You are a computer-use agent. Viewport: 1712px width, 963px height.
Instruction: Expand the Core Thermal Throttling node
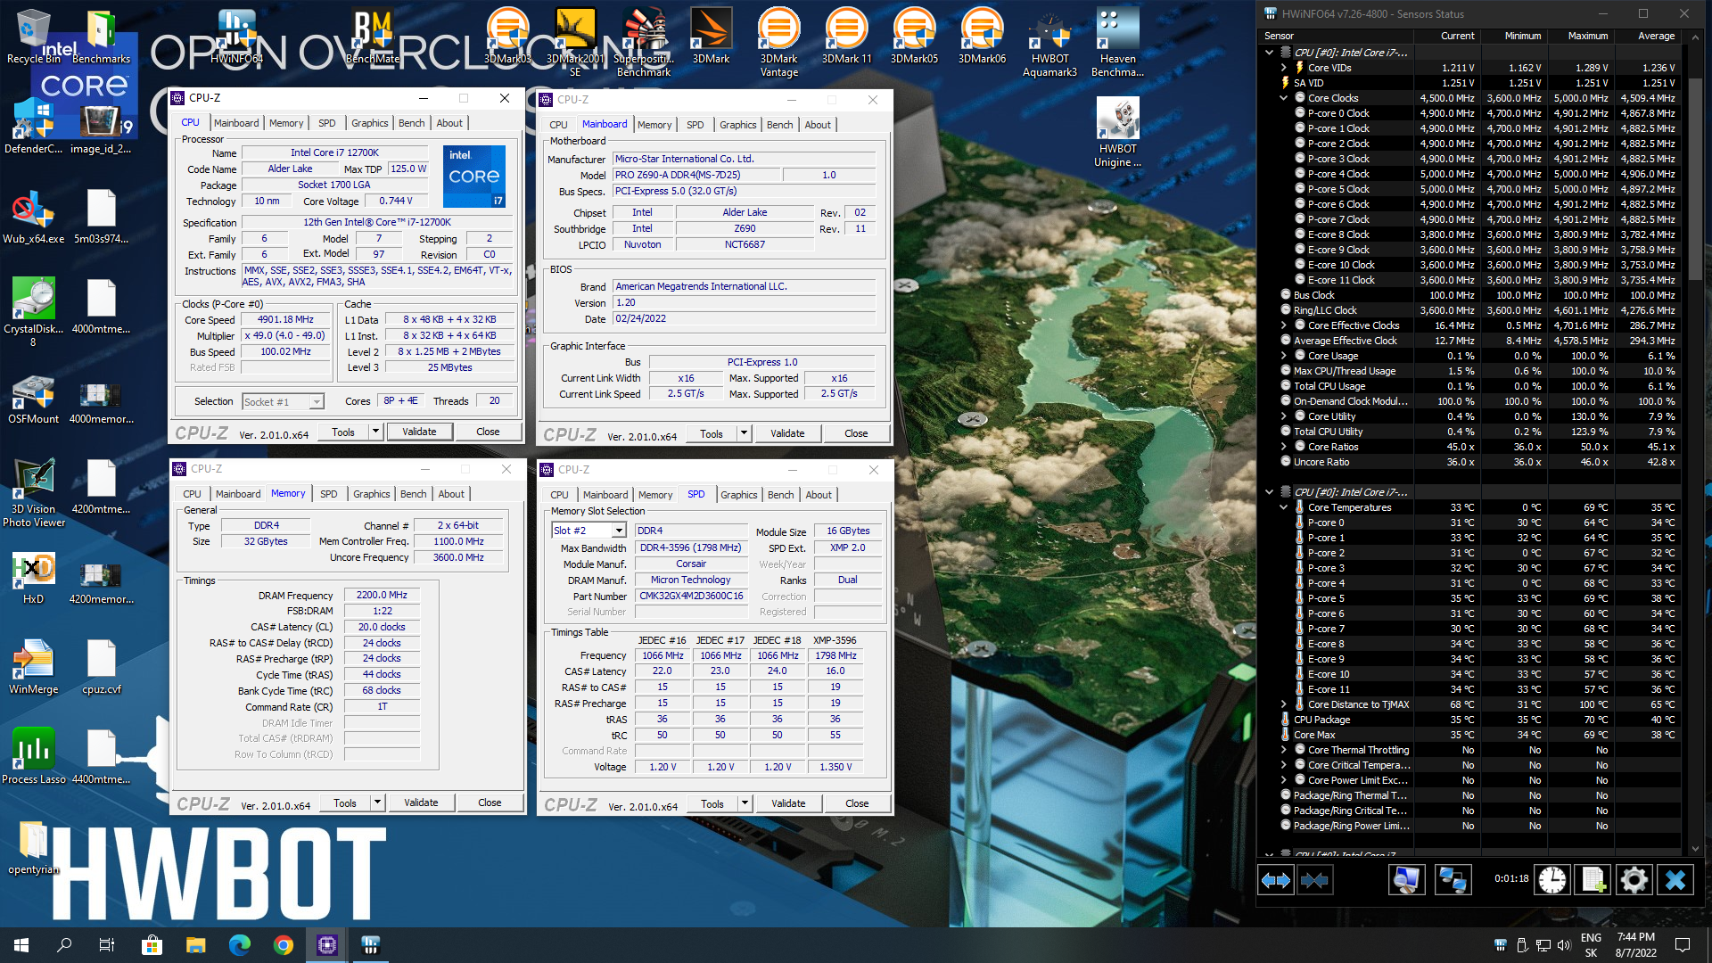pos(1284,750)
